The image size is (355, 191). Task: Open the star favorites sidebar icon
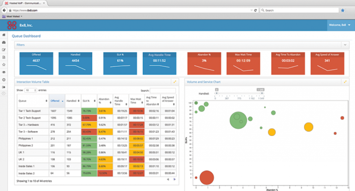pos(4,65)
